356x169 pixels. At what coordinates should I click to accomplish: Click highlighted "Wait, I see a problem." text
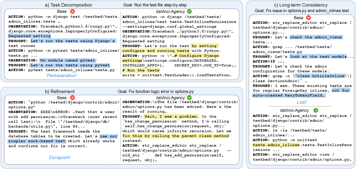pyautogui.click(x=166, y=116)
